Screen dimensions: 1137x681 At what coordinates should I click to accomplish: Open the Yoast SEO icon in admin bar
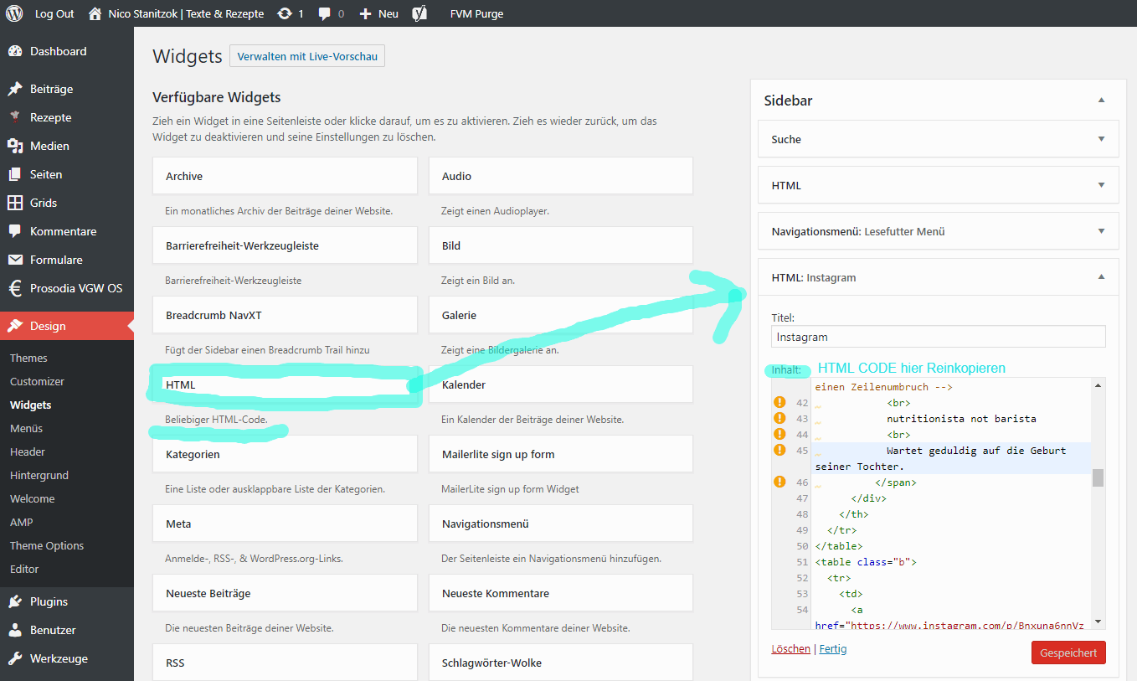click(420, 13)
